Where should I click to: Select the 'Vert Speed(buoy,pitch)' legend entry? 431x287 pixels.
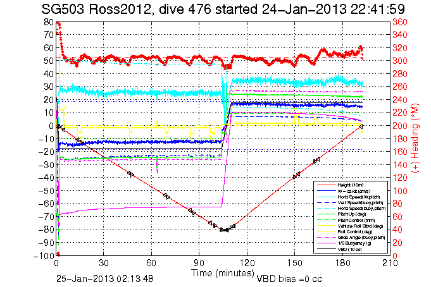tap(360, 203)
